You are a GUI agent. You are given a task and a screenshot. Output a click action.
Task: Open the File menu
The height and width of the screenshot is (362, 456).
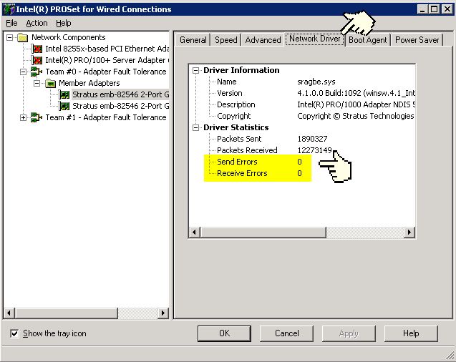pos(11,23)
